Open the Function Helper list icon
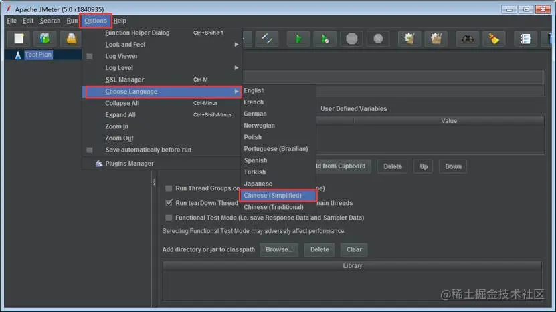This screenshot has height=312, width=556. (x=525, y=39)
